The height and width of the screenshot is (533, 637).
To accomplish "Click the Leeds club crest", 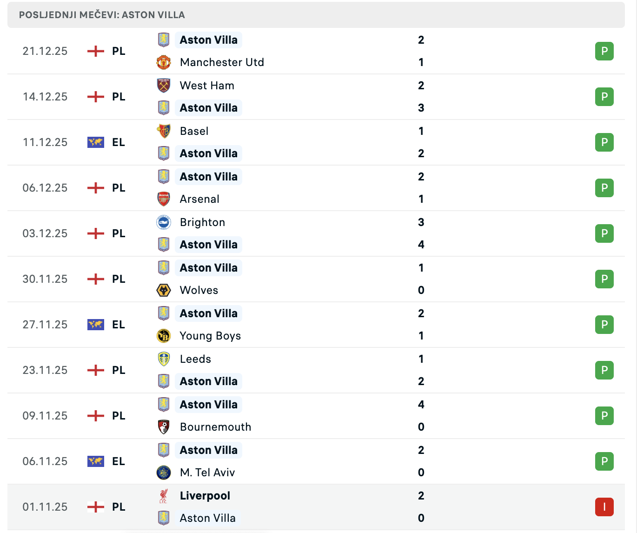I will 164,359.
